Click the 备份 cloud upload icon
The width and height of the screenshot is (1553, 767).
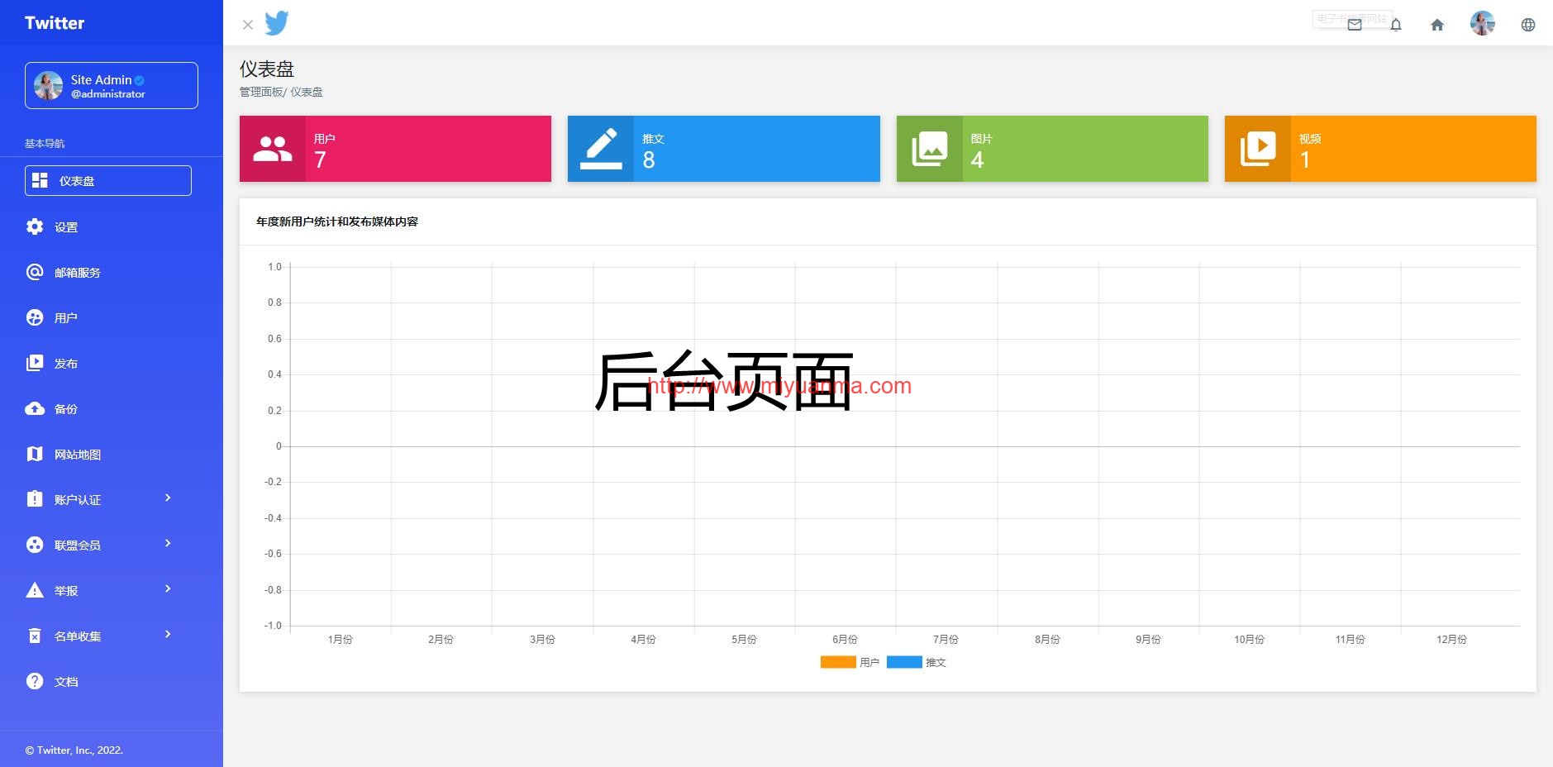[35, 408]
